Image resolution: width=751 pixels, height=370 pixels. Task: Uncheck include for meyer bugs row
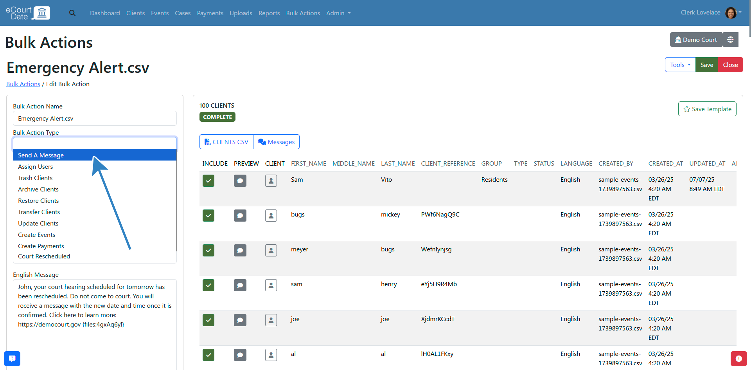point(208,250)
